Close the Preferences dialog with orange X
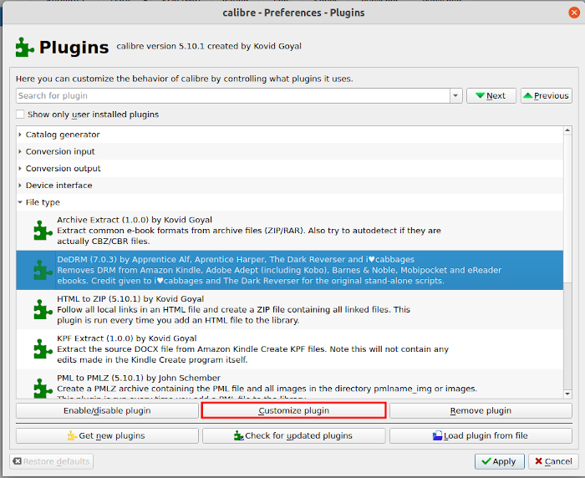Screen dimensions: 585x478 pos(574,13)
